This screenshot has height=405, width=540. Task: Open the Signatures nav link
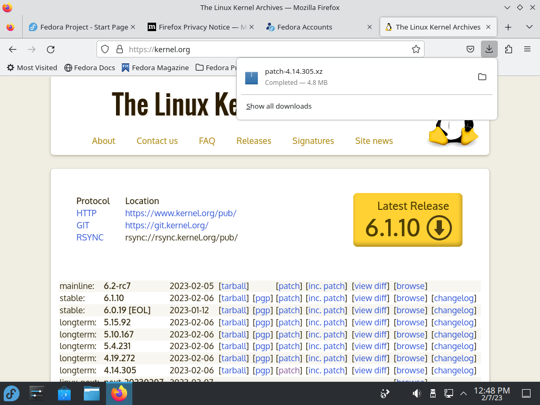click(x=313, y=141)
